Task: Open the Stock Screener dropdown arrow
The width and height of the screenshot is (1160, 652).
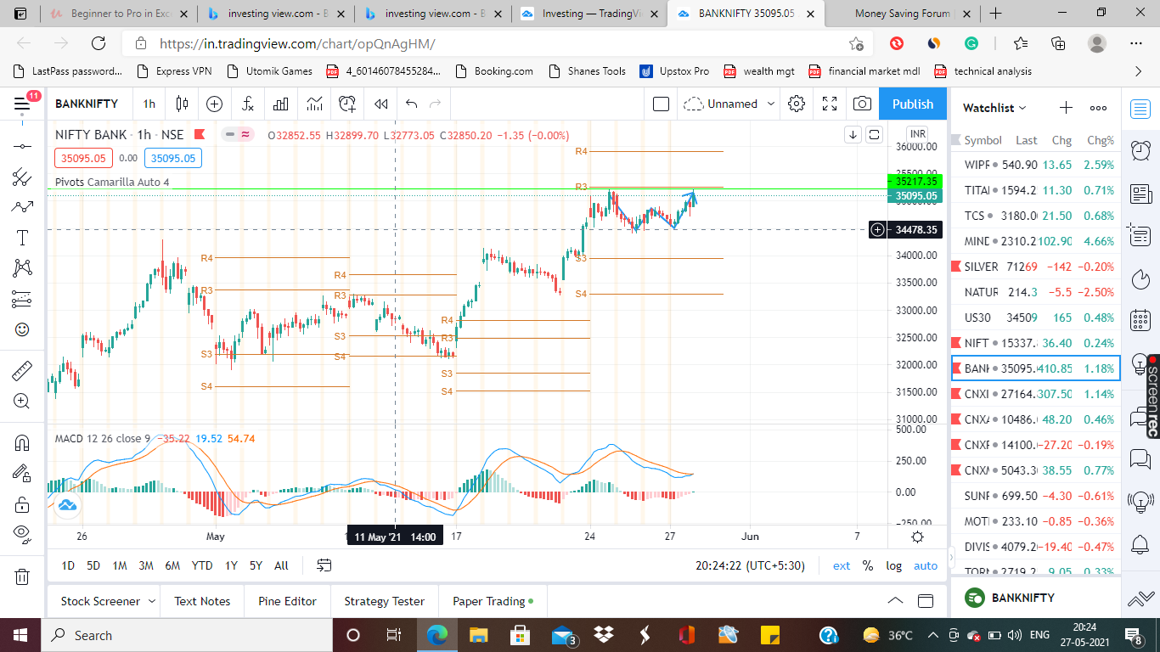Action: (152, 601)
